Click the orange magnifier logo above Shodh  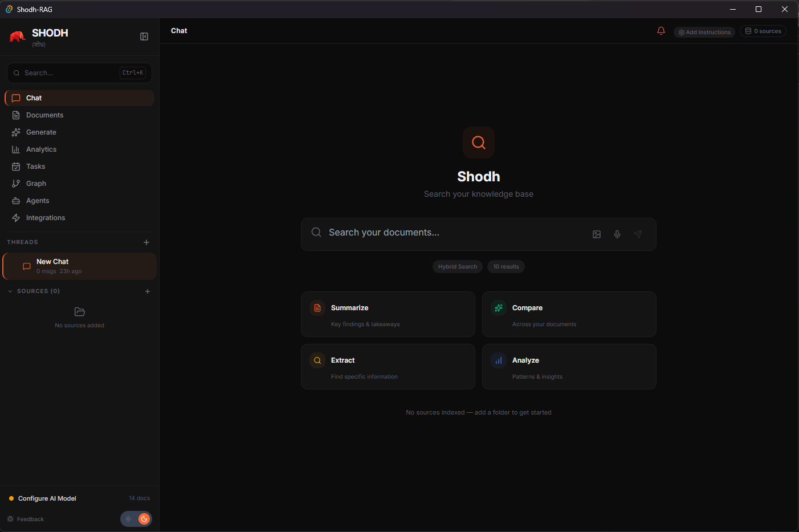[479, 143]
